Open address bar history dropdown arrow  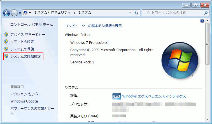point(130,13)
